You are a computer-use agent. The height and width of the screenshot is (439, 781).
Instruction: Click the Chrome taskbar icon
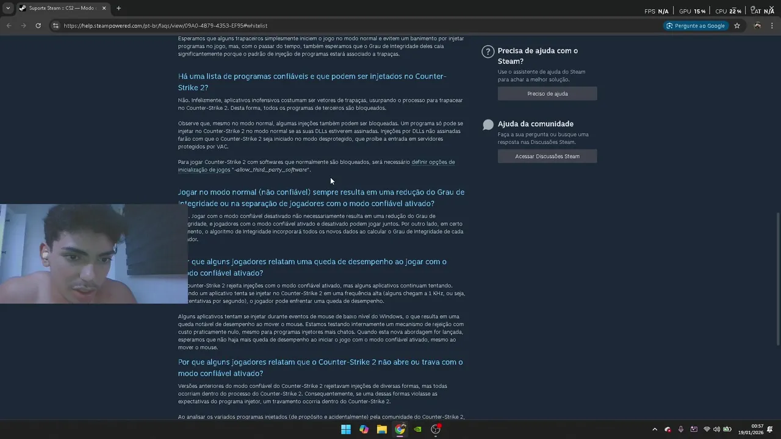click(x=400, y=429)
